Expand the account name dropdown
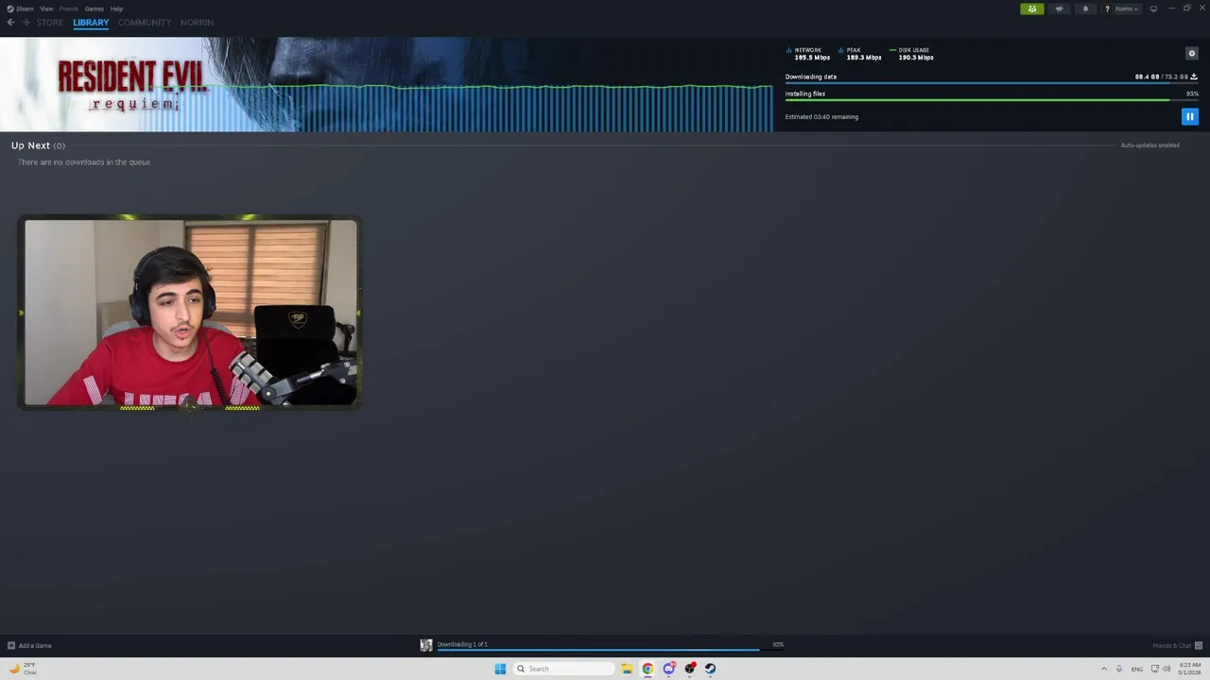This screenshot has height=680, width=1210. (x=1127, y=8)
